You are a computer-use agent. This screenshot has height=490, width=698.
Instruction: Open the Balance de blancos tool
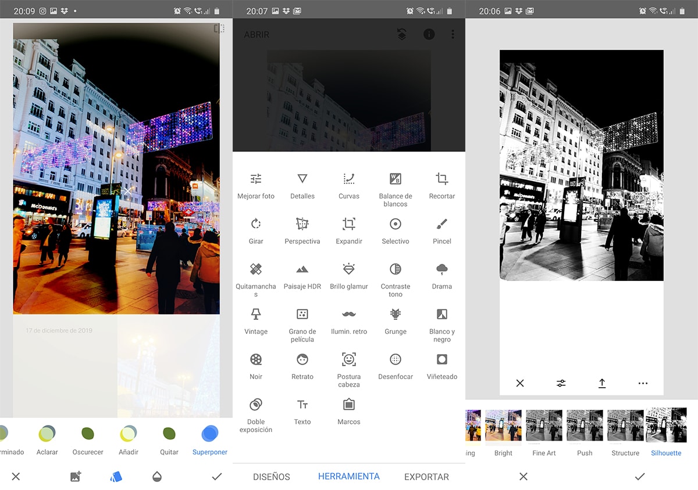396,186
